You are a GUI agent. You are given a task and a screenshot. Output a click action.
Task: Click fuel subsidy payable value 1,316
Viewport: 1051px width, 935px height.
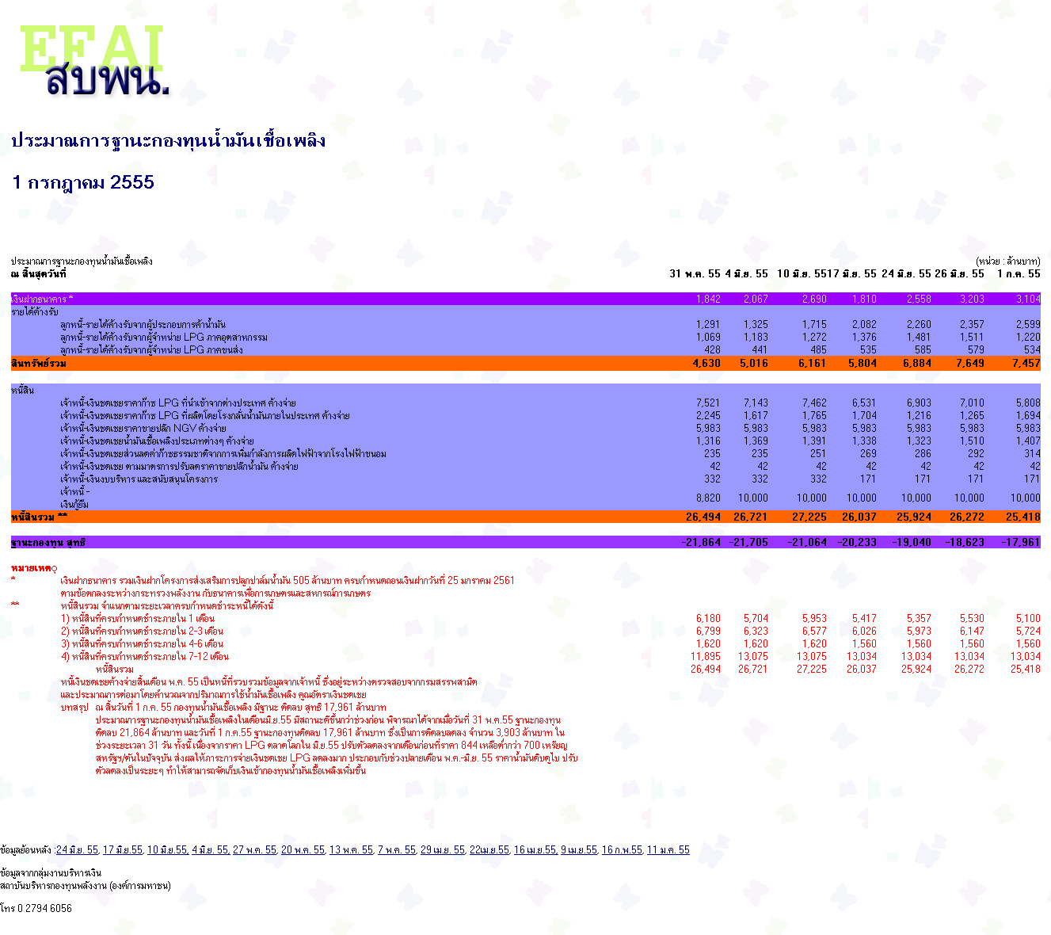[x=708, y=441]
